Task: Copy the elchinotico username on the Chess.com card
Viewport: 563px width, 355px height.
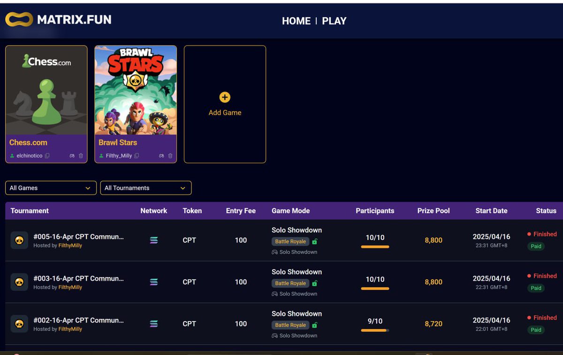Action: pyautogui.click(x=47, y=156)
